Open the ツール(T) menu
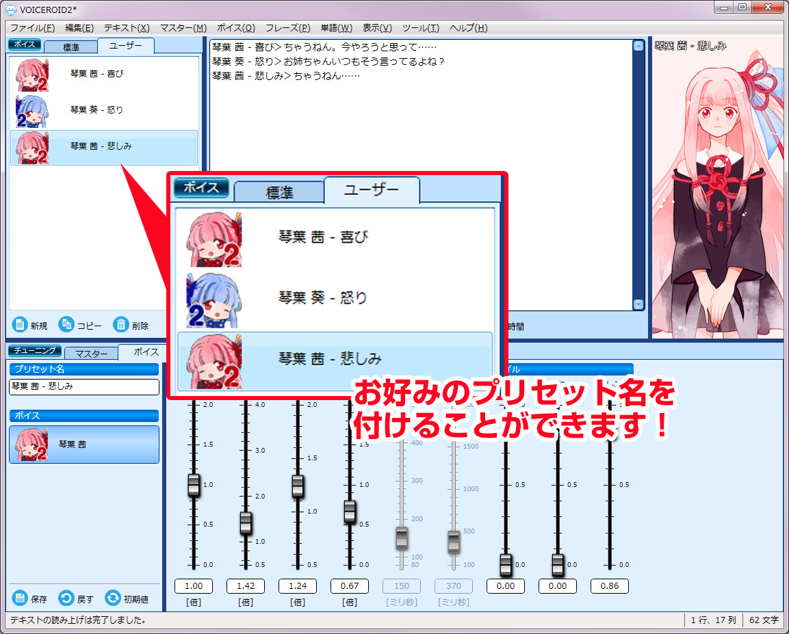This screenshot has height=634, width=789. point(421,28)
